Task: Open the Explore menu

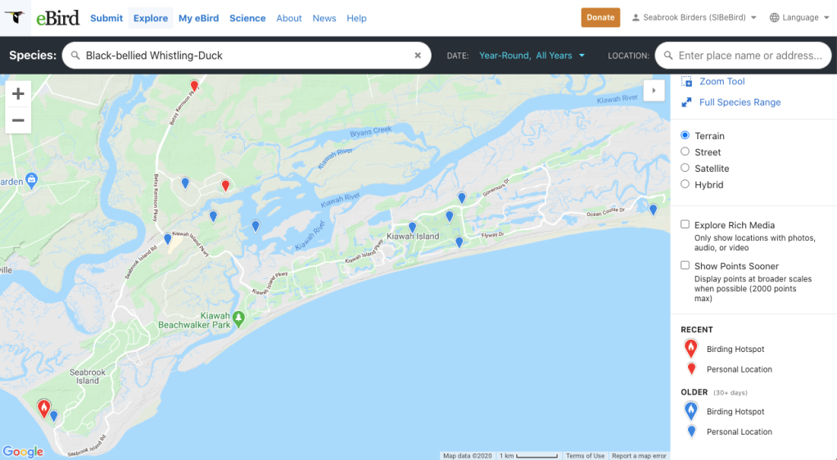Action: point(151,18)
